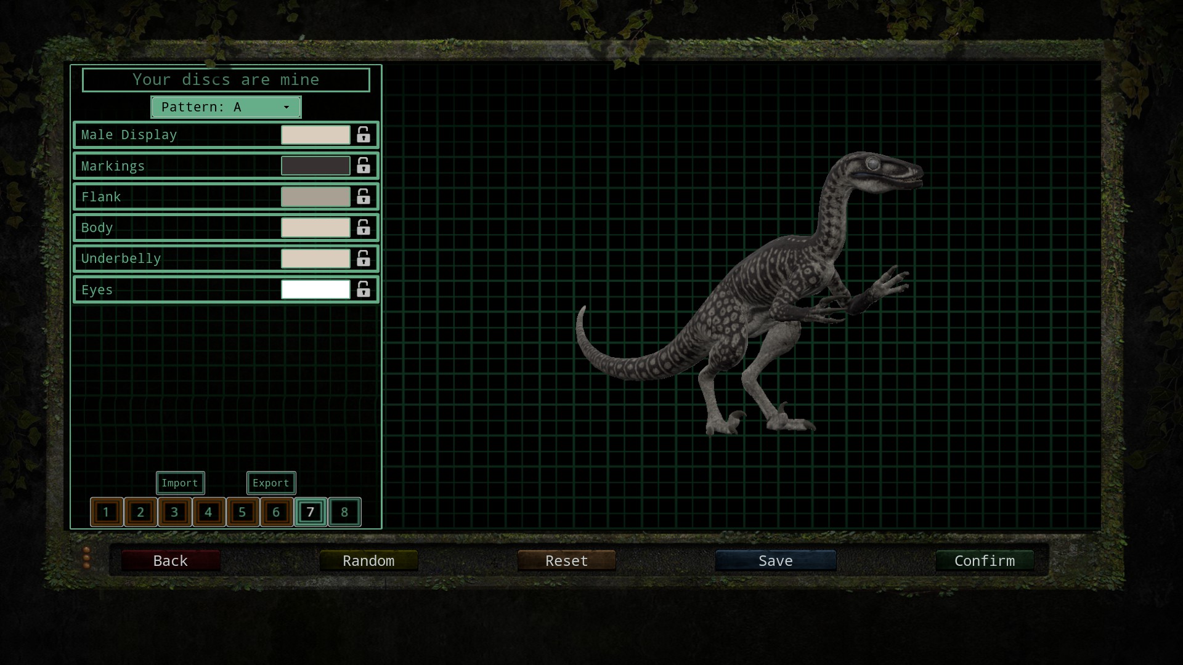
Task: Open the Markings color swatch
Action: [315, 166]
